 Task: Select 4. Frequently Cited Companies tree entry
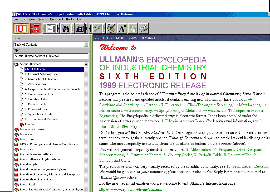point(55,89)
